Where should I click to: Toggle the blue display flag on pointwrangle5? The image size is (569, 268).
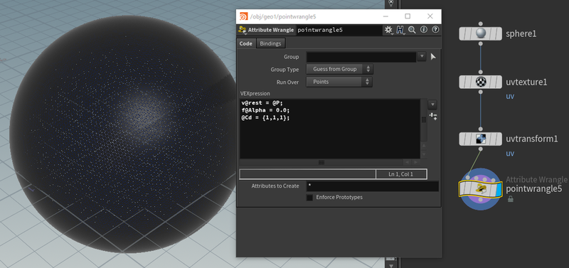pos(499,189)
